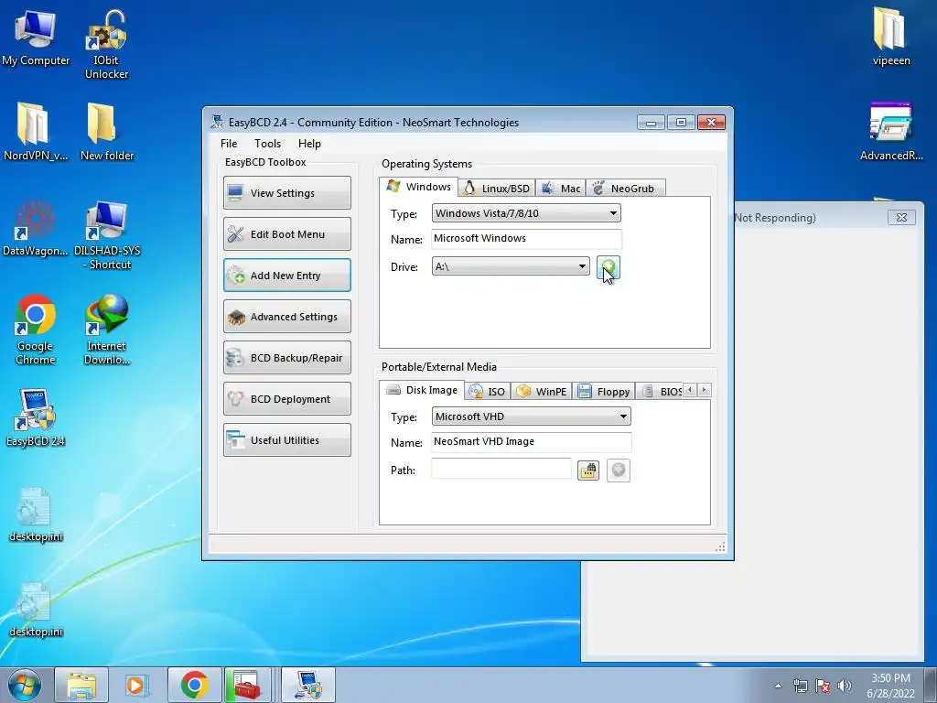937x703 pixels.
Task: Open the File menu
Action: (228, 144)
